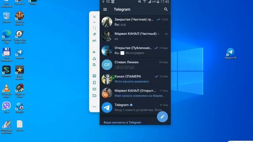Open the Telegram hamburger menu

coord(105,9)
